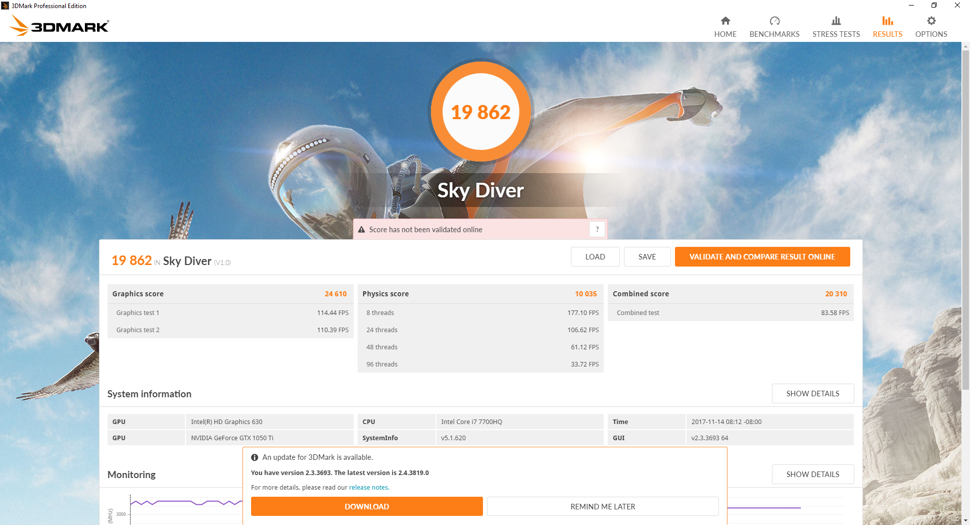Click the System information heading

[149, 394]
